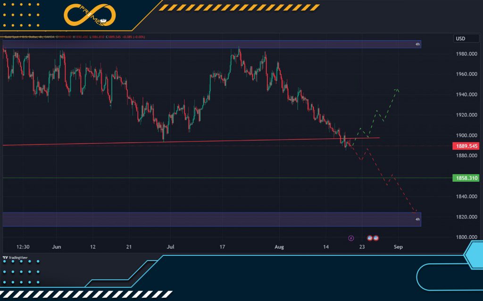Click the purple lightning event icon
The width and height of the screenshot is (483, 301).
350,238
